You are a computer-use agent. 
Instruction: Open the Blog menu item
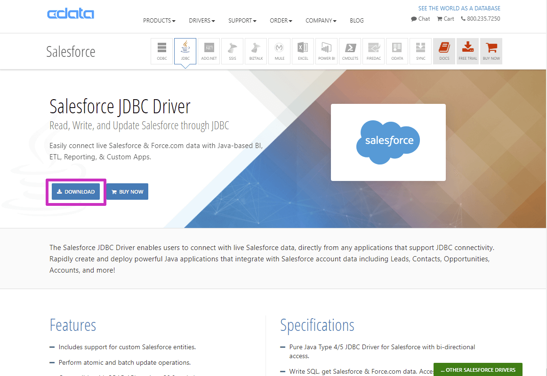[x=356, y=21]
